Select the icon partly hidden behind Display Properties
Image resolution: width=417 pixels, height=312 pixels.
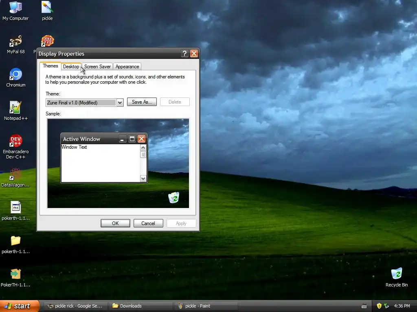pyautogui.click(x=47, y=41)
